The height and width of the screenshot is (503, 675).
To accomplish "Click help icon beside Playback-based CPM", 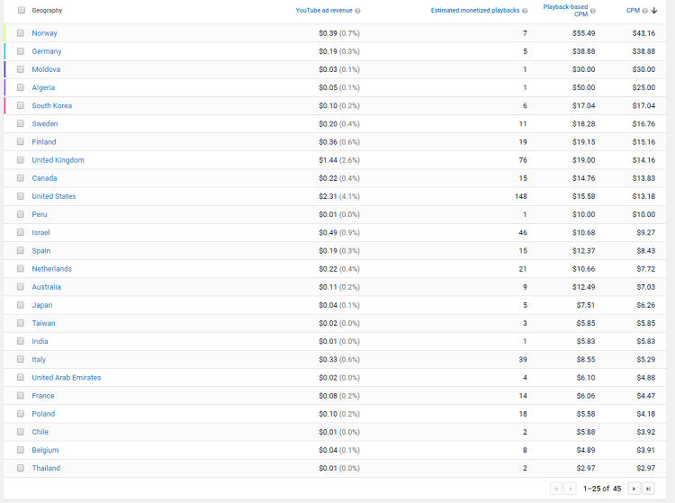I will coord(593,11).
